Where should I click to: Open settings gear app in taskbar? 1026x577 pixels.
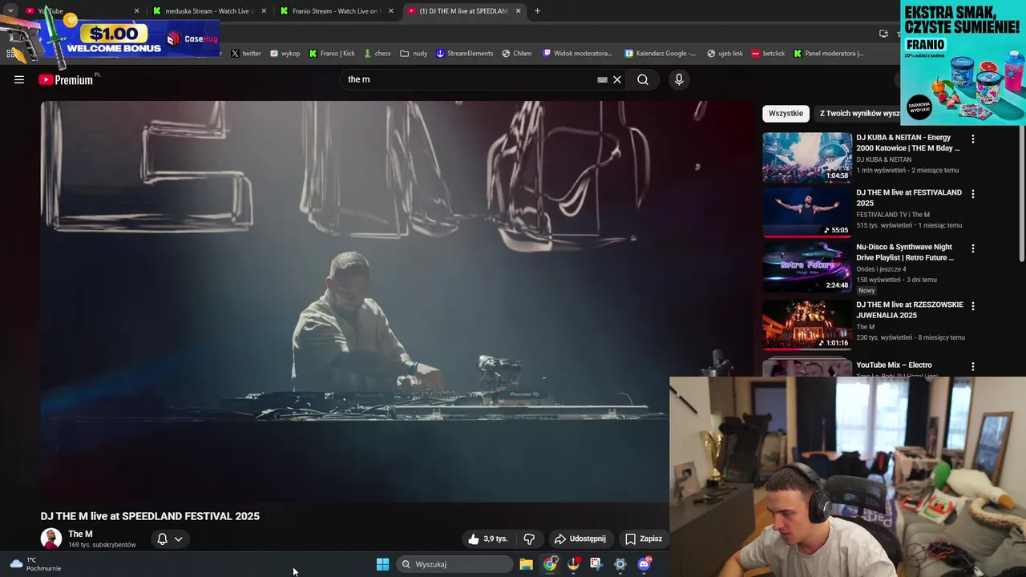pos(620,564)
